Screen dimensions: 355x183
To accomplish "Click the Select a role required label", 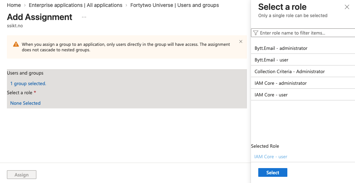I will click(21, 92).
